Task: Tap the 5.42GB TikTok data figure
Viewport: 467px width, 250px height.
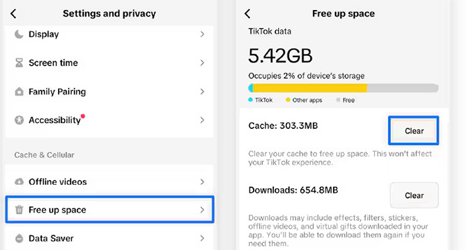Action: click(x=280, y=56)
